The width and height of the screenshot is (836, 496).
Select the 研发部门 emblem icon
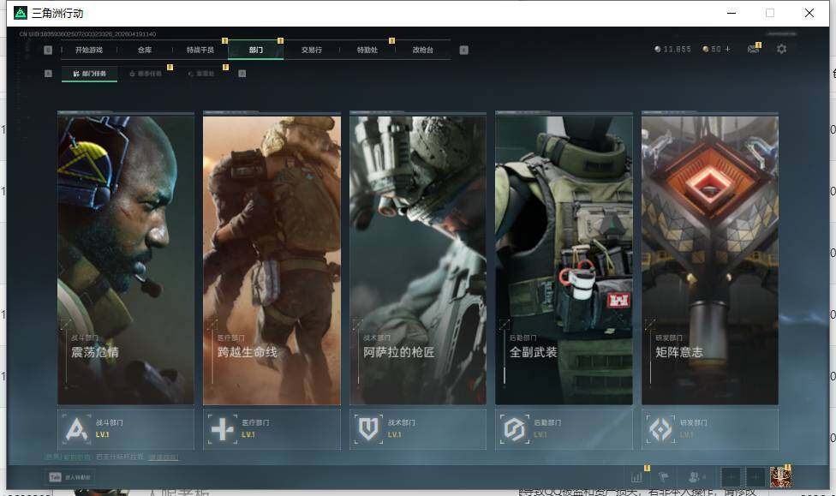point(660,428)
